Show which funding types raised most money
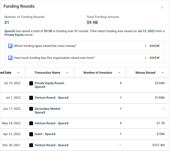The width and height of the screenshot is (170, 151). 154,46
